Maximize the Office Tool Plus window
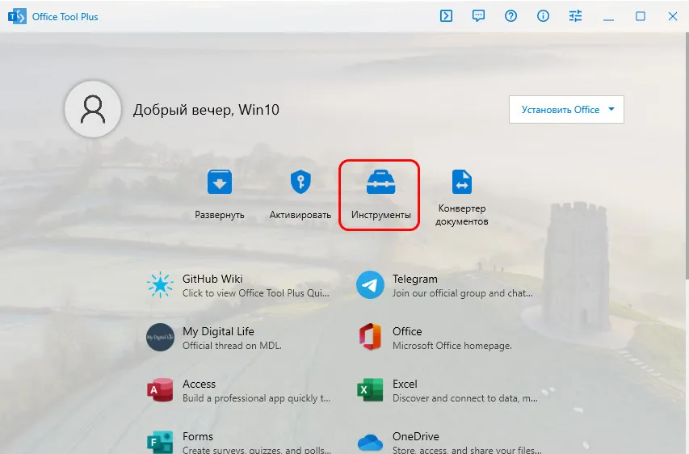This screenshot has width=689, height=454. click(641, 16)
